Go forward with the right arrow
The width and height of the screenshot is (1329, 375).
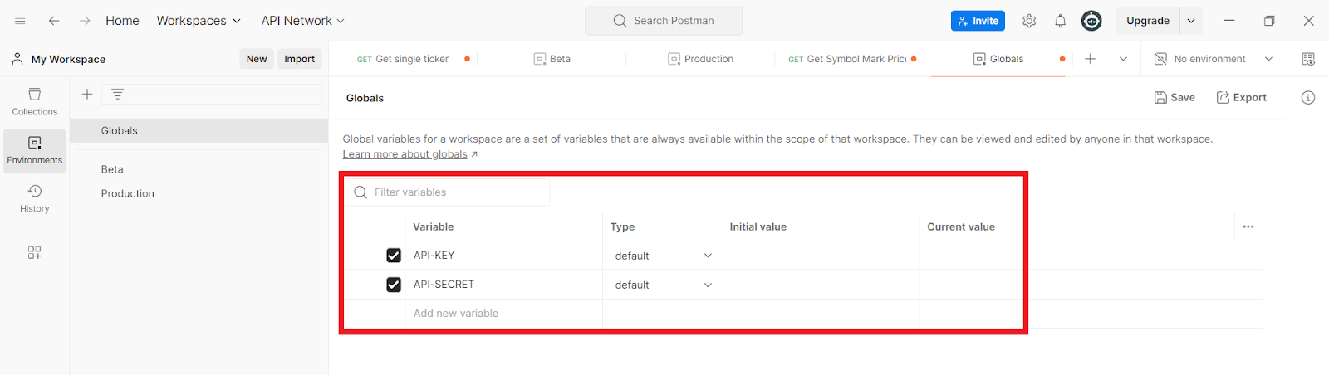tap(85, 21)
